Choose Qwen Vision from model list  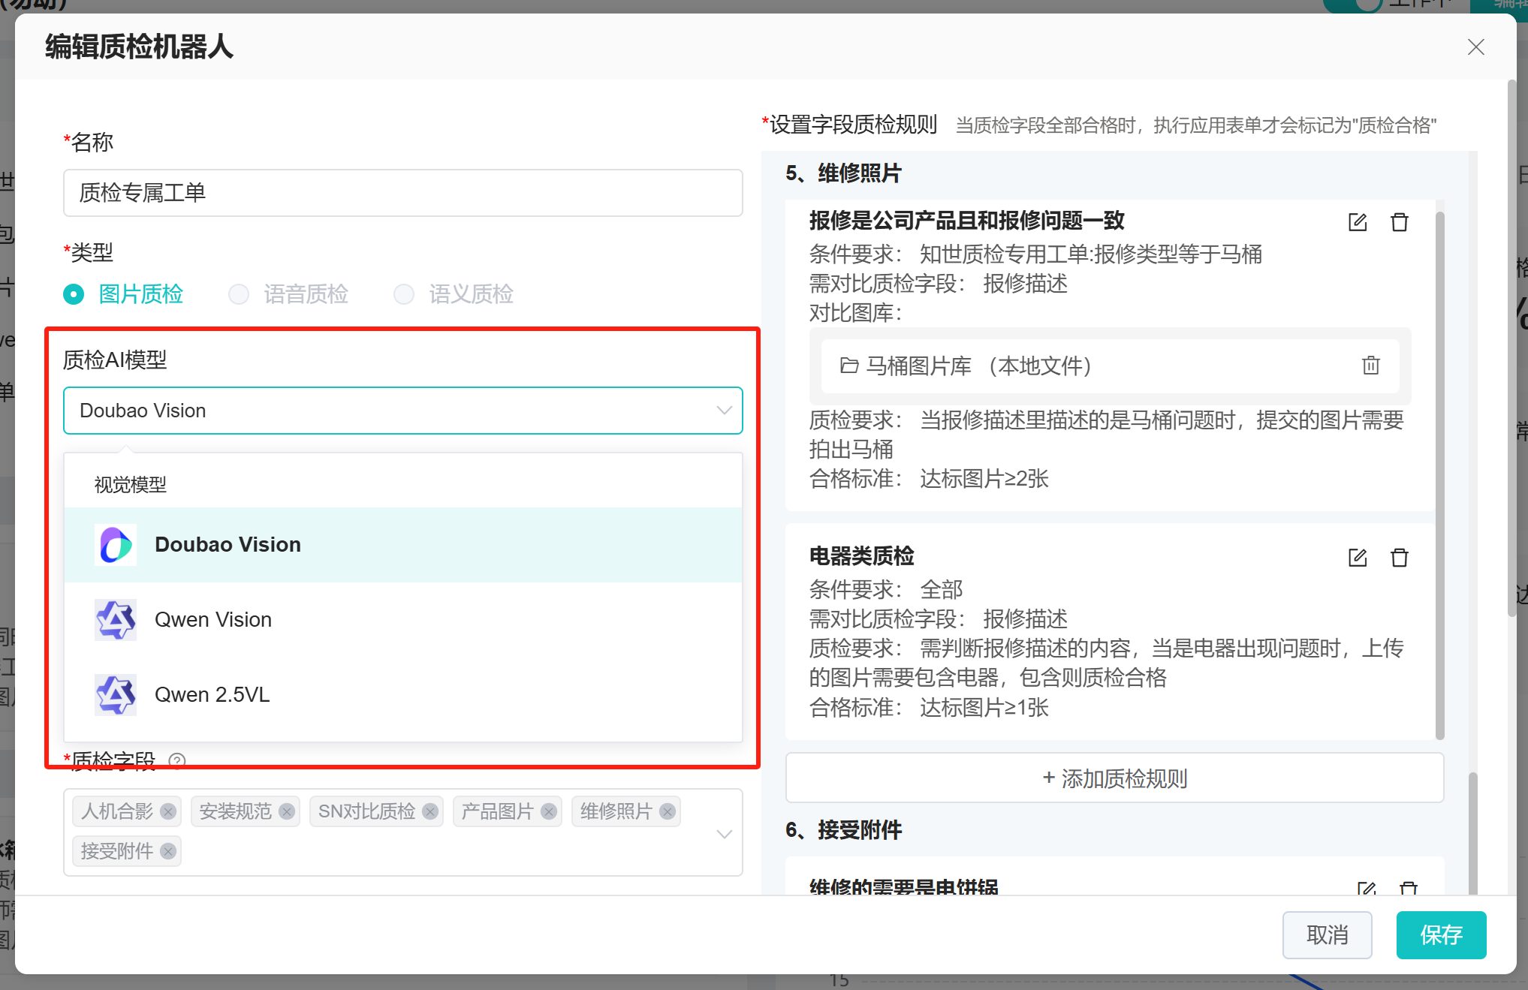(403, 620)
